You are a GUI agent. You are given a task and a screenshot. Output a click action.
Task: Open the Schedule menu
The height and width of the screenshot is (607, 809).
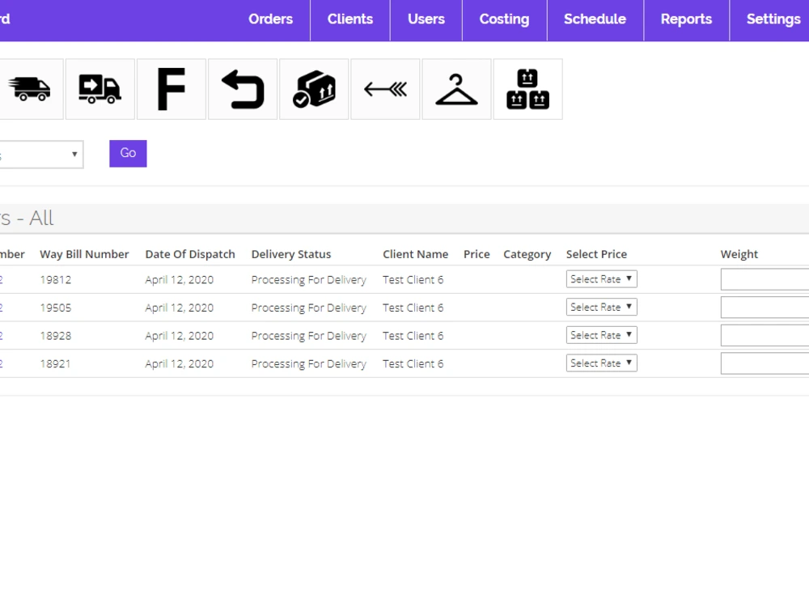595,19
